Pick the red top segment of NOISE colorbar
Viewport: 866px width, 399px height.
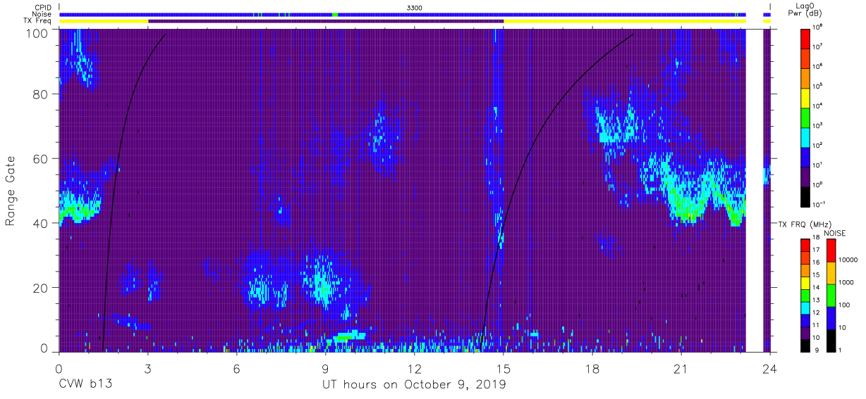831,251
